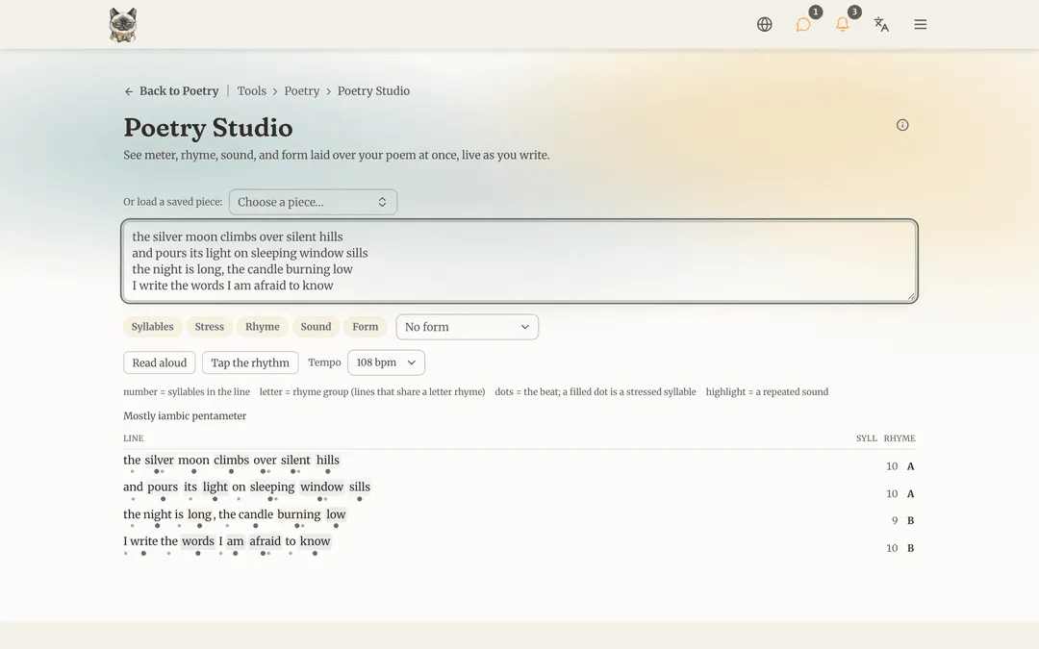
Task: Click the LINE column header
Action: point(133,438)
